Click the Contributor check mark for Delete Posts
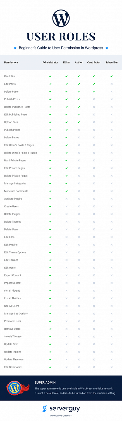This screenshot has height=421, width=122. coord(94,91)
